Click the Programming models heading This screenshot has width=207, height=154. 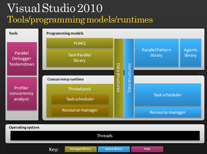coord(65,33)
